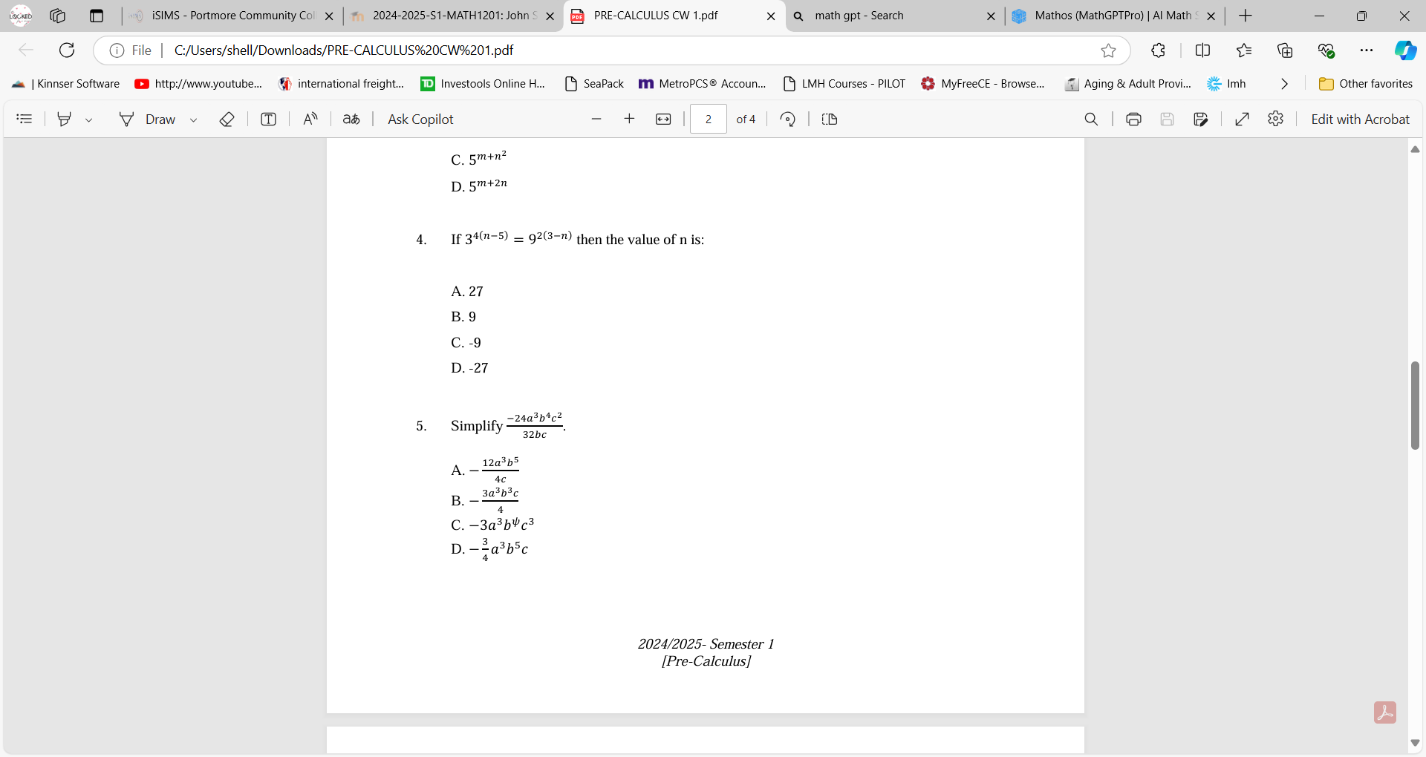The image size is (1426, 757).
Task: Refresh the page
Action: click(67, 50)
